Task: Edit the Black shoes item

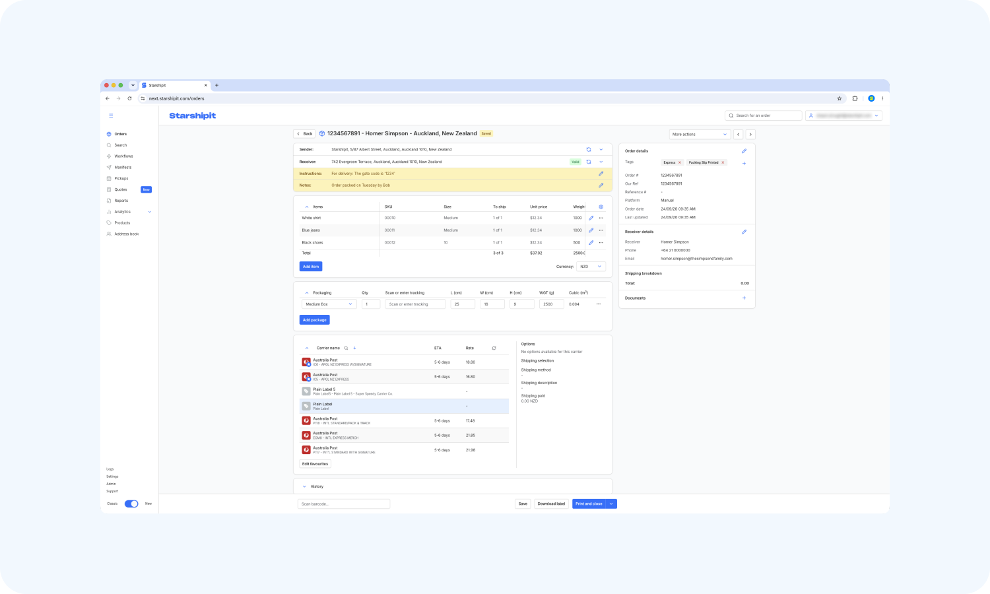Action: (x=591, y=242)
